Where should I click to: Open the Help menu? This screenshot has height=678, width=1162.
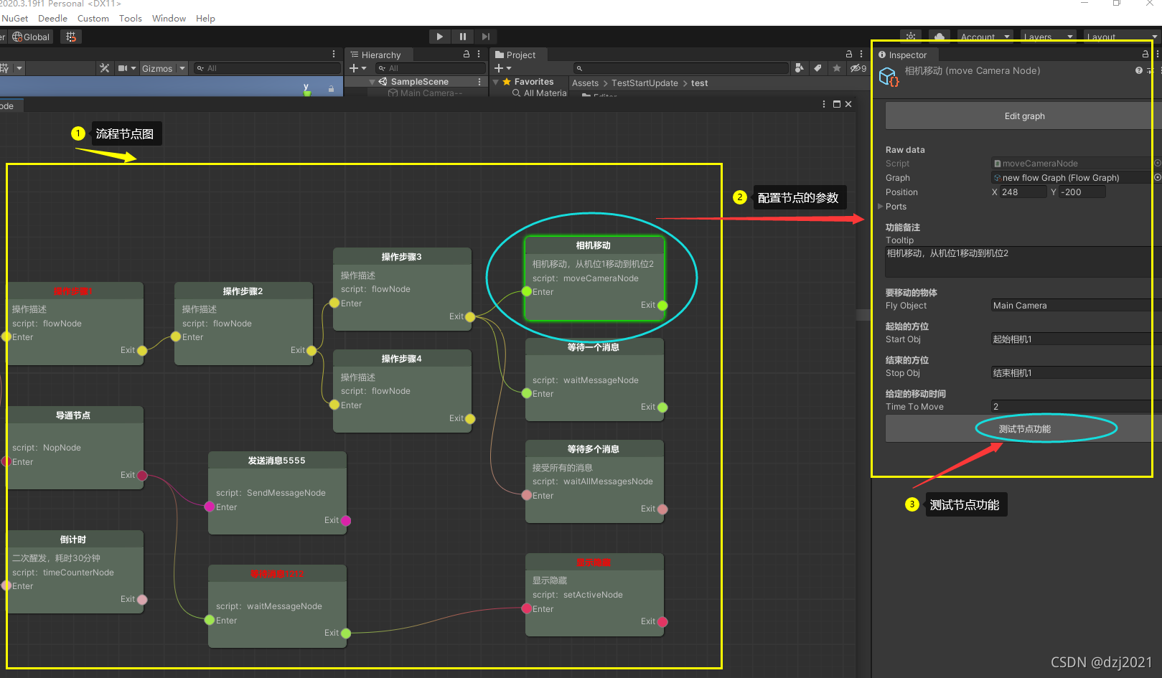[x=205, y=18]
